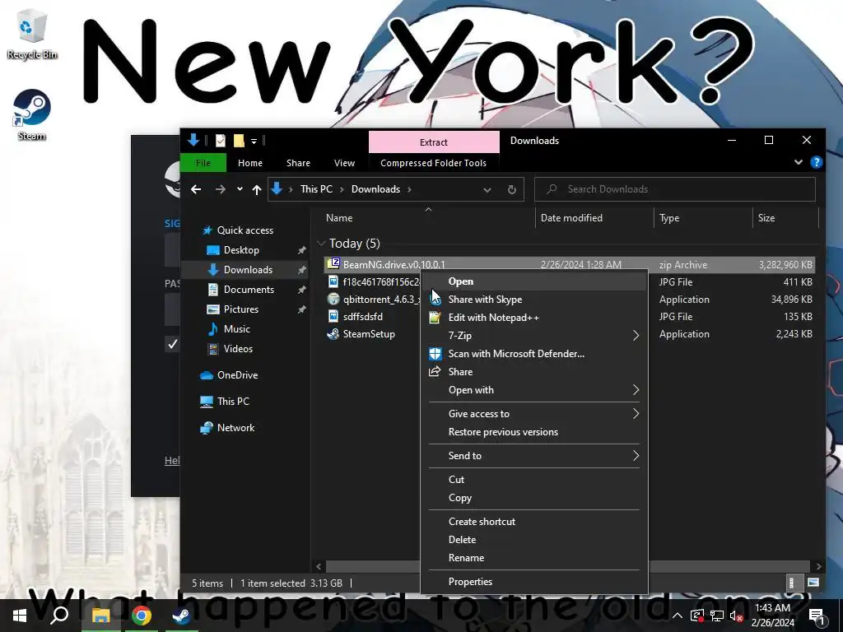Screen dimensions: 843x632
Task: Open Music in the navigation pane
Action: tap(236, 329)
